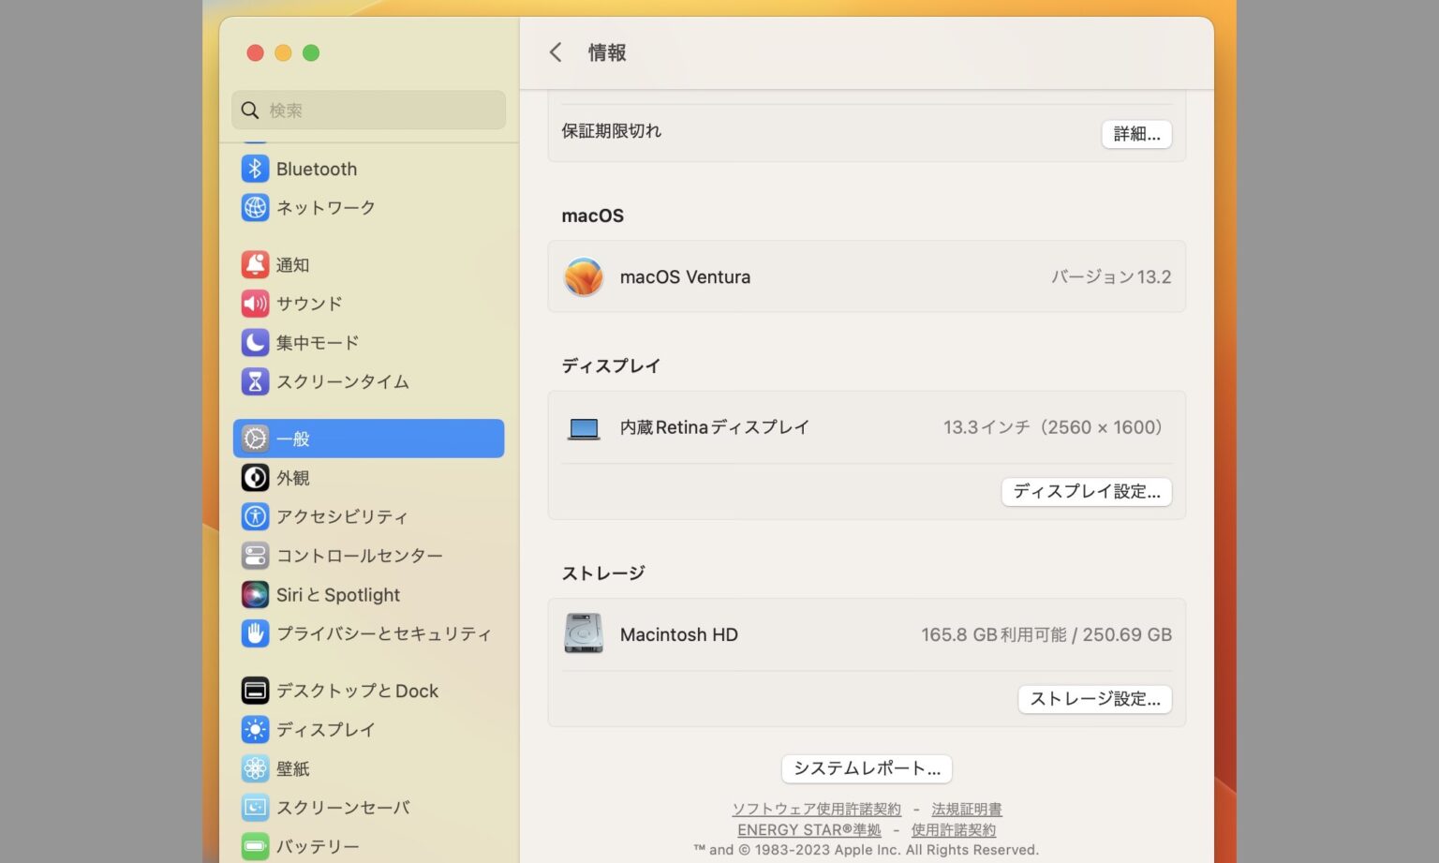Click the バッテリー battery icon
1439x863 pixels.
tap(255, 846)
